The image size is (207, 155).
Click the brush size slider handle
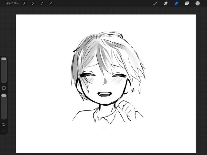[x=4, y=59]
